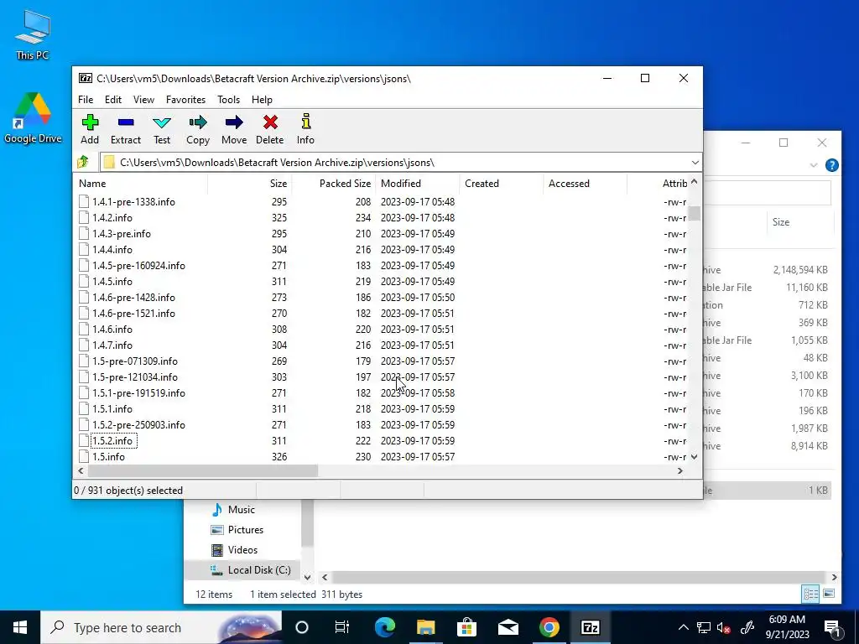Select the 1.5-pre-121034.info file
The height and width of the screenshot is (644, 859).
pyautogui.click(x=135, y=377)
